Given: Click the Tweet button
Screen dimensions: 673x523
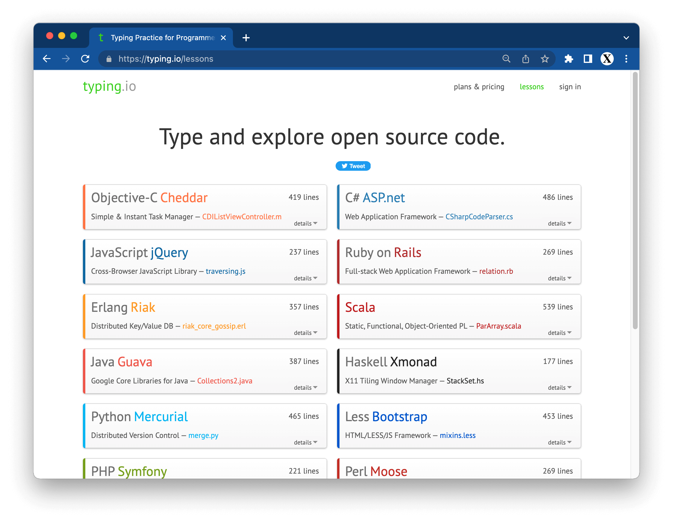Looking at the screenshot, I should point(353,166).
